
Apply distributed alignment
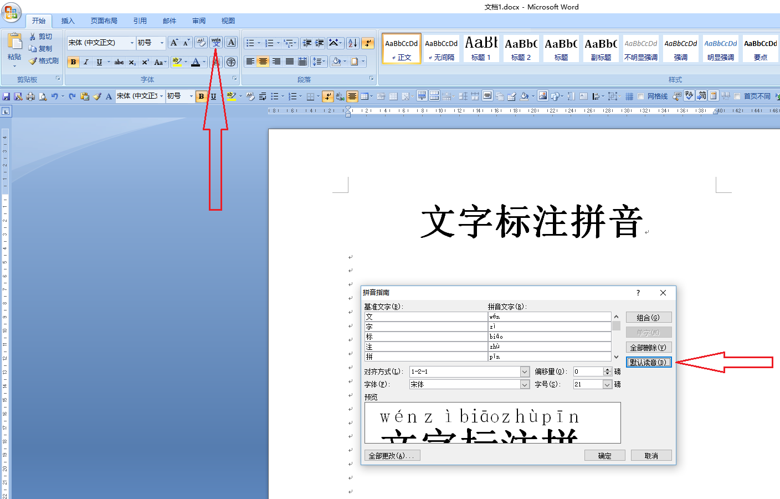coord(302,62)
